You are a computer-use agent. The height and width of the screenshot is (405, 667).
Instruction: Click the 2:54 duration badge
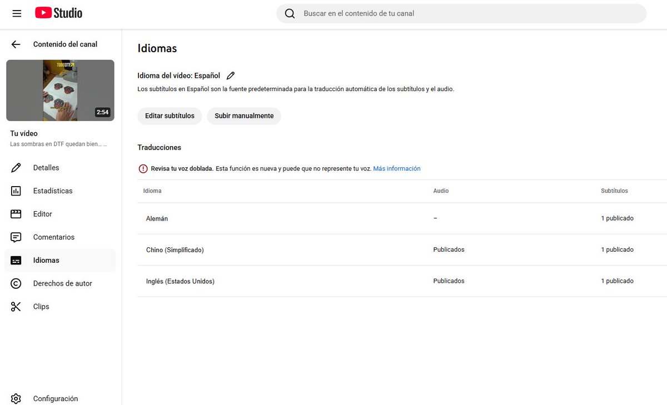[x=102, y=112]
